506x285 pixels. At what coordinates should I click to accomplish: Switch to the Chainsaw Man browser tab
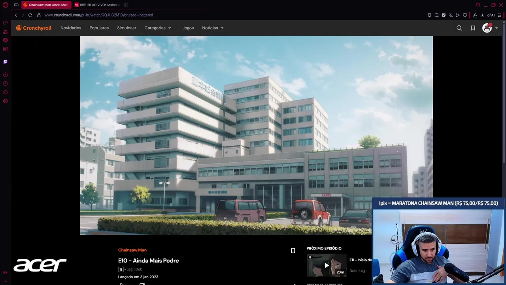click(x=46, y=5)
